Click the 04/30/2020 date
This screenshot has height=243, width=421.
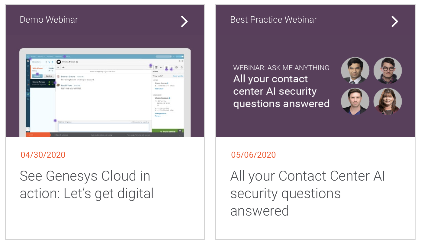click(x=43, y=155)
